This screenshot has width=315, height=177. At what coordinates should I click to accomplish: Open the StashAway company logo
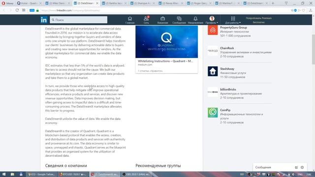pyautogui.click(x=213, y=71)
